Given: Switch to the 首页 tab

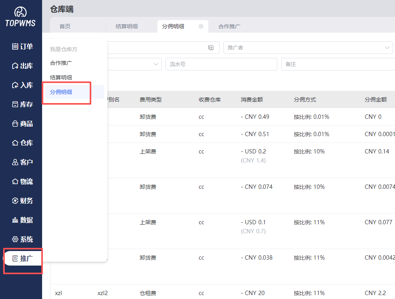Looking at the screenshot, I should click(65, 26).
